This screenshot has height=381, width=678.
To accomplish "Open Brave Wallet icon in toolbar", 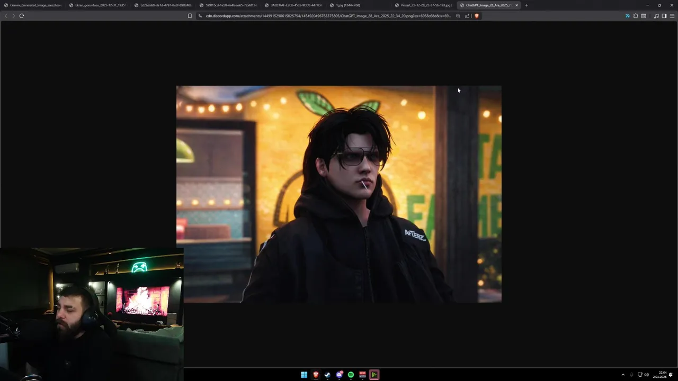I will pos(644,16).
